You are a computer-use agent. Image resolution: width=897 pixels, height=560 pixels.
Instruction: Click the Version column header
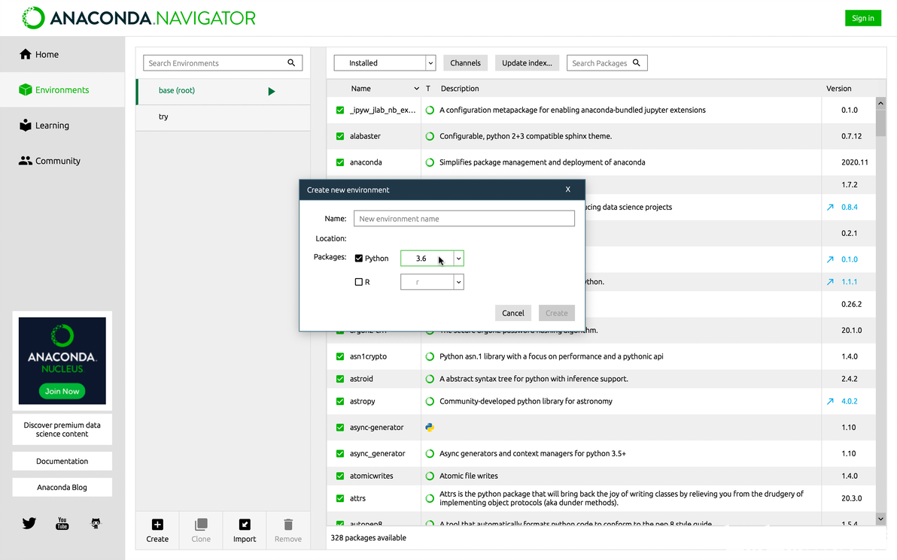[838, 89]
